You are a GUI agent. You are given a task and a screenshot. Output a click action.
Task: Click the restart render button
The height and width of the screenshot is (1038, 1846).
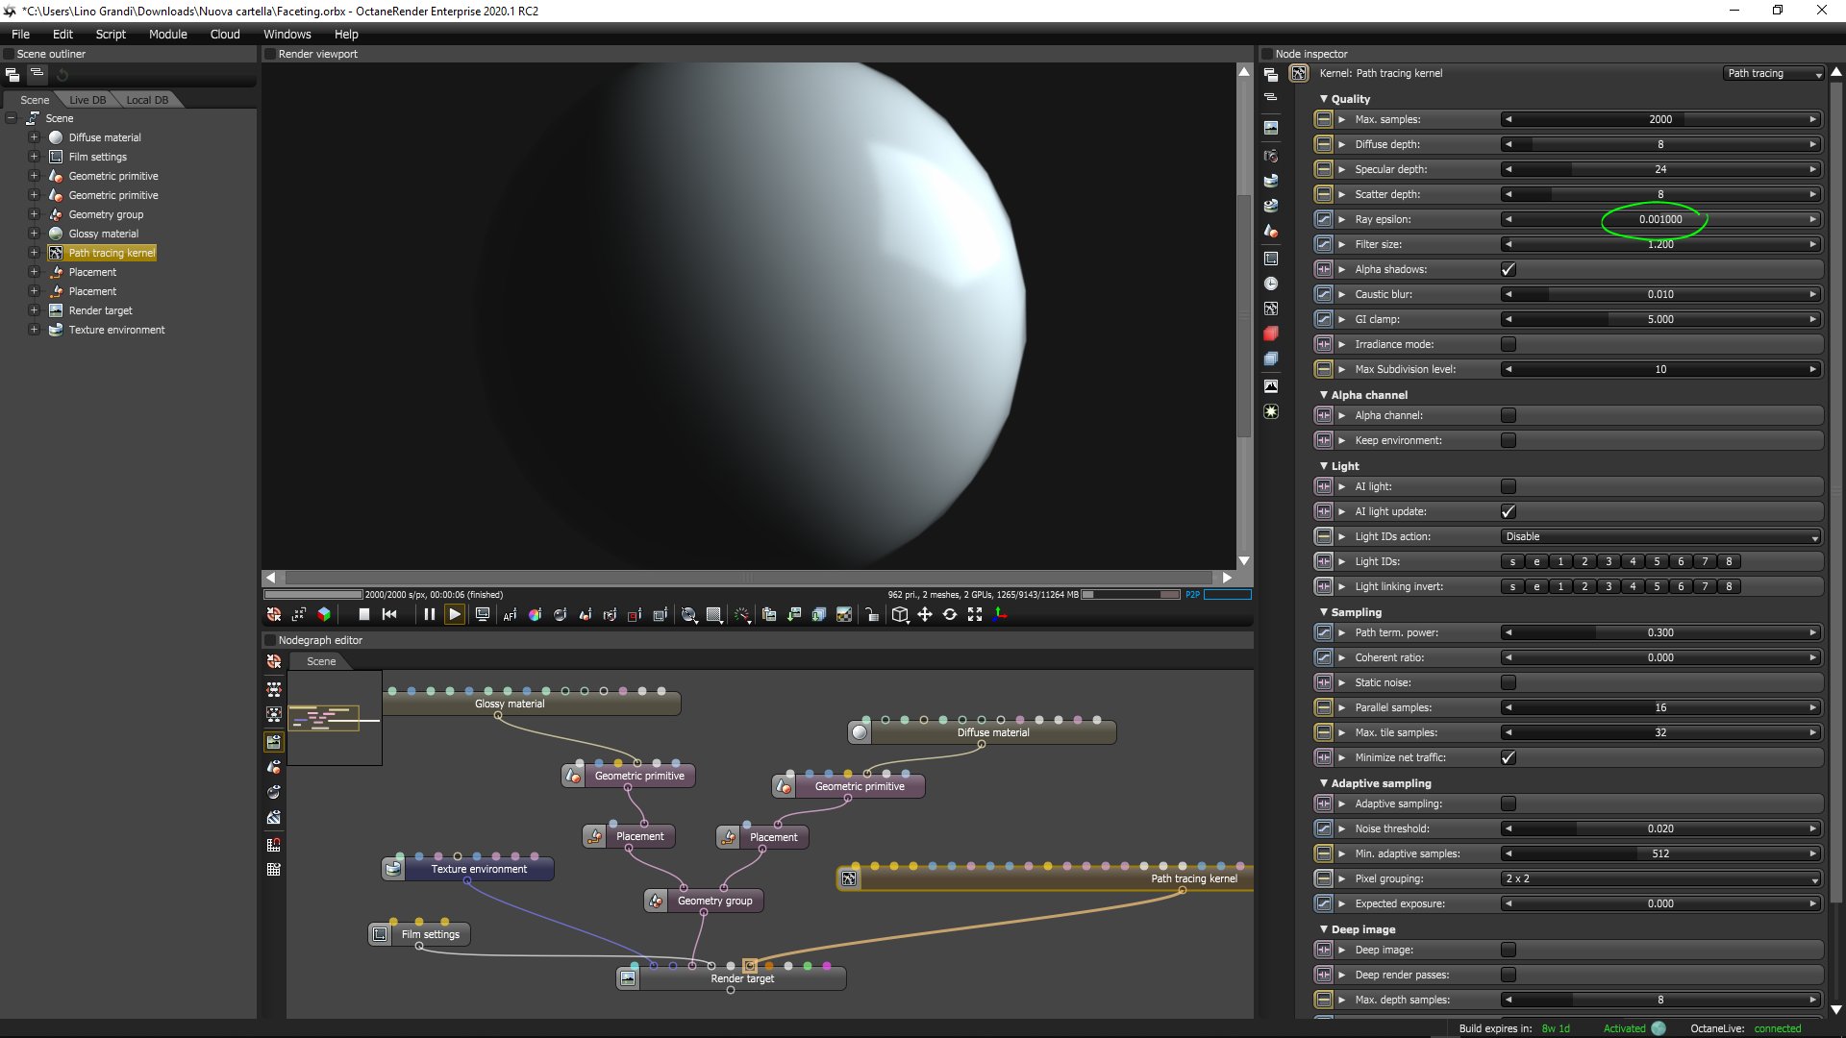click(389, 614)
